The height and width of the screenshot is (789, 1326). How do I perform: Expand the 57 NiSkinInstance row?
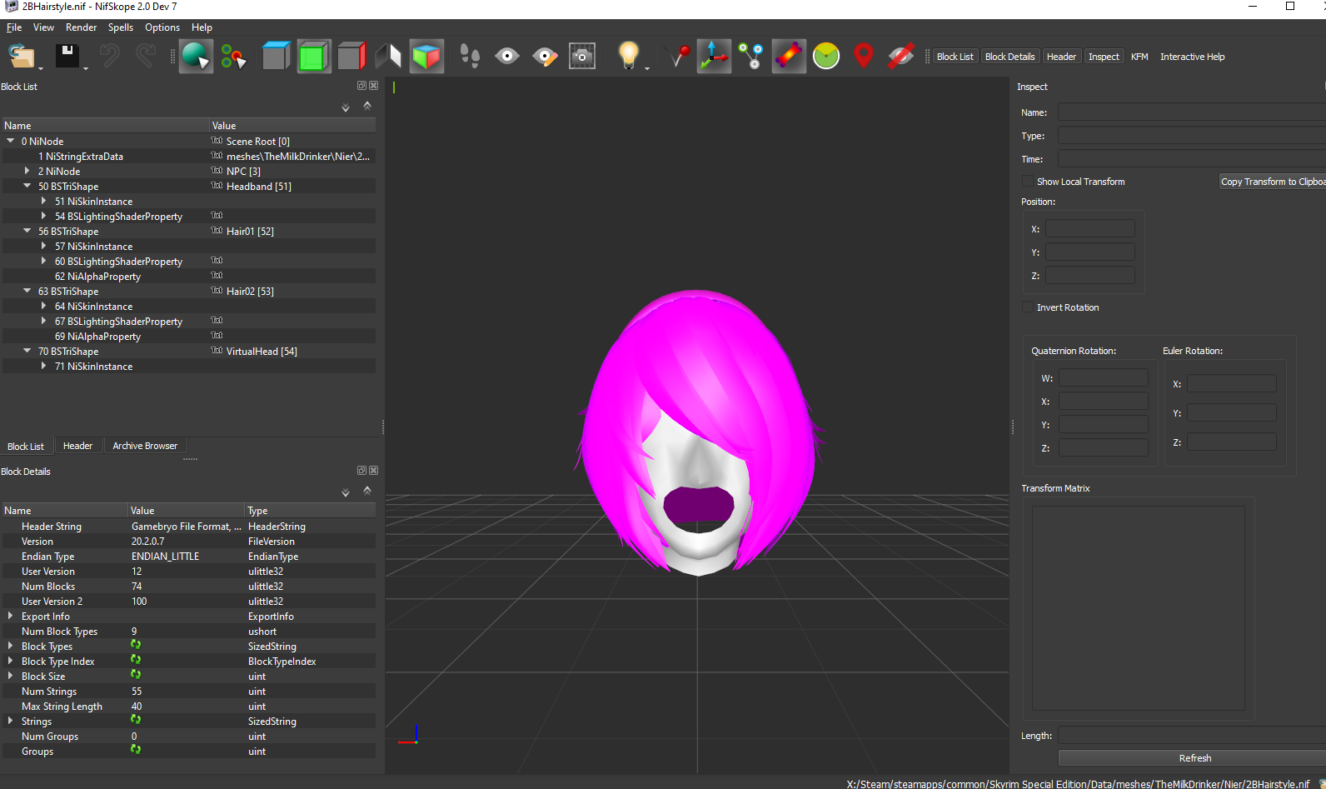click(x=43, y=246)
